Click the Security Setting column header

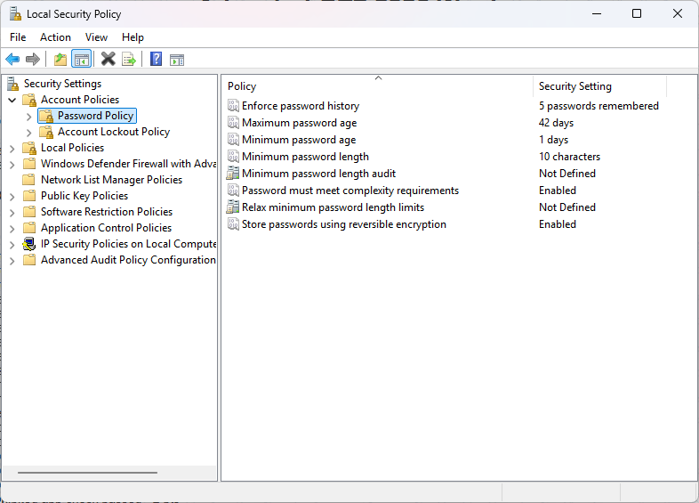point(598,86)
